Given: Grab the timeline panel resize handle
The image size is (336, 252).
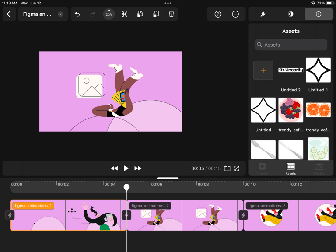Looking at the screenshot, I should [x=168, y=178].
